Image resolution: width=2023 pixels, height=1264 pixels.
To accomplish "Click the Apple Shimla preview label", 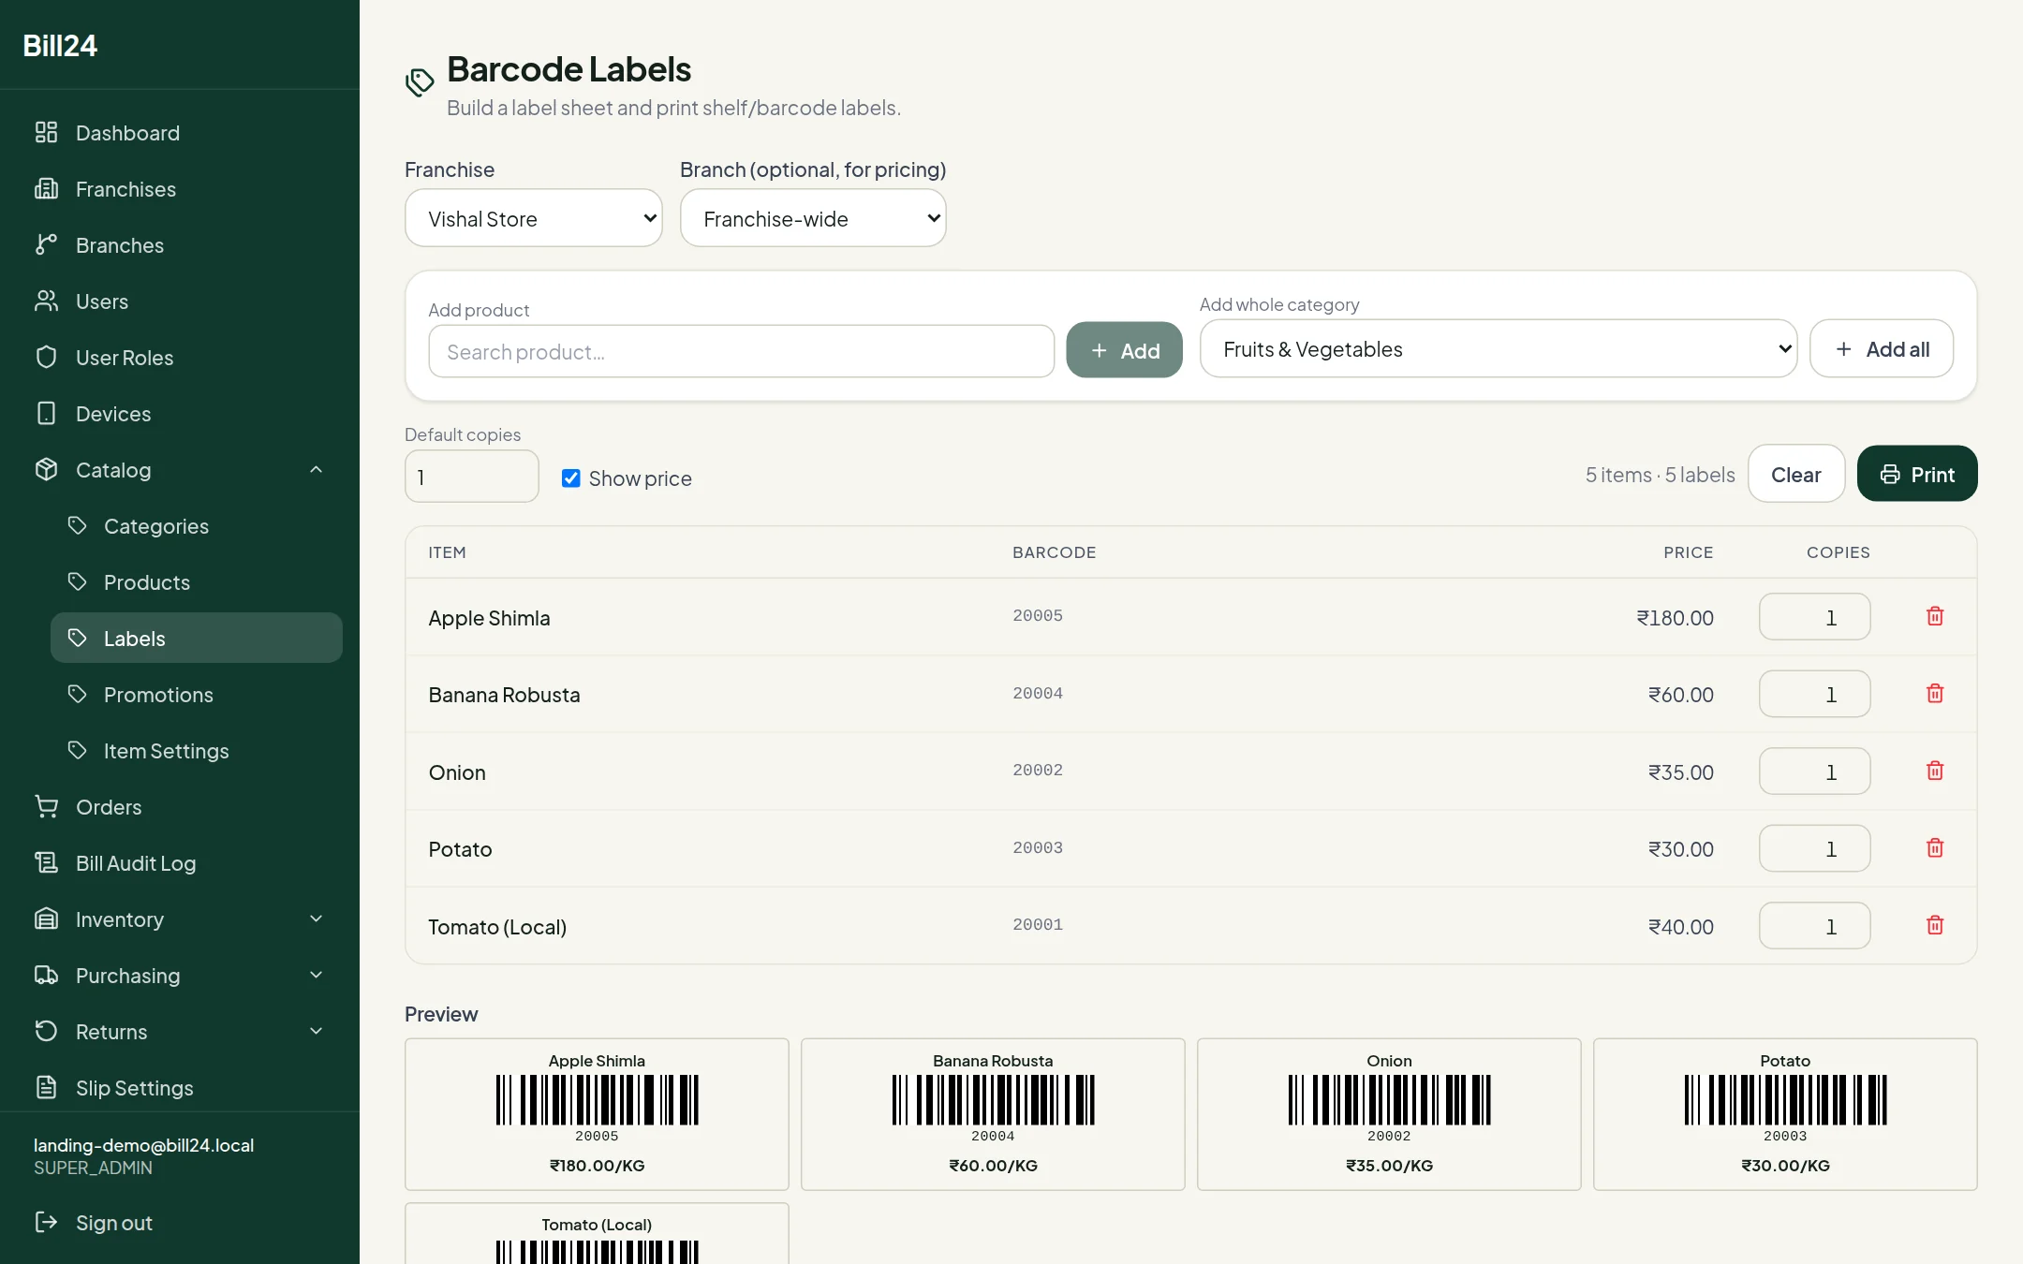I will [x=597, y=1114].
